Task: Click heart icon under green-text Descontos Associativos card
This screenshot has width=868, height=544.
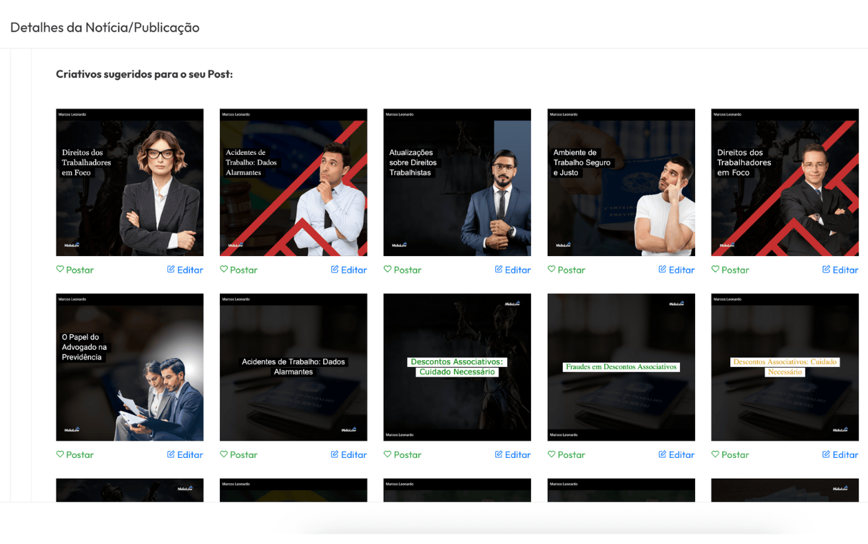Action: pyautogui.click(x=387, y=454)
